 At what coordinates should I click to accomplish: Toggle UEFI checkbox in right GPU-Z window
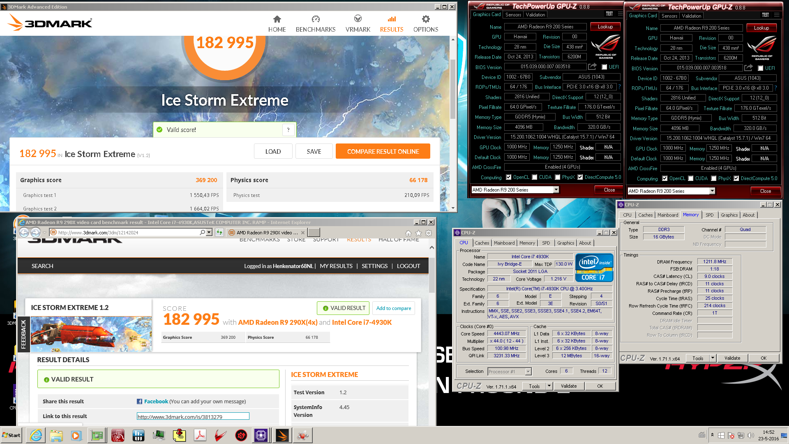760,68
